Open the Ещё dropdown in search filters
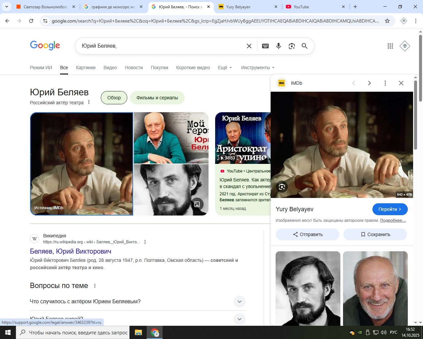Screen dimensions: 423x339 [225, 68]
